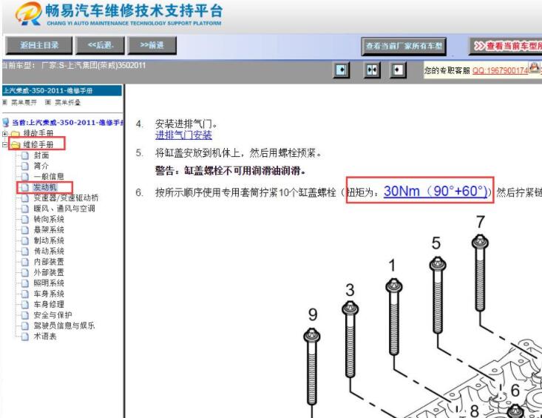
Task: Click the page icon beside 转向系统
Action: [x=25, y=219]
